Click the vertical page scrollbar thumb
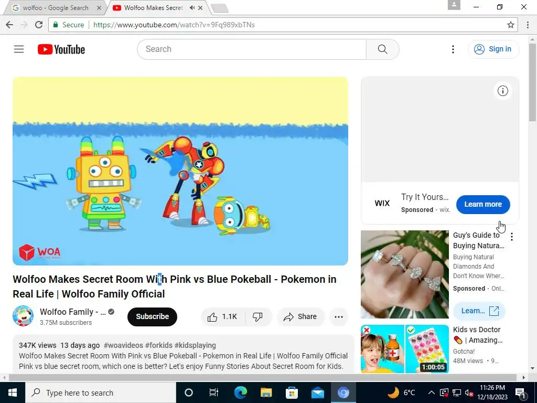The height and width of the screenshot is (403, 537). 532,82
